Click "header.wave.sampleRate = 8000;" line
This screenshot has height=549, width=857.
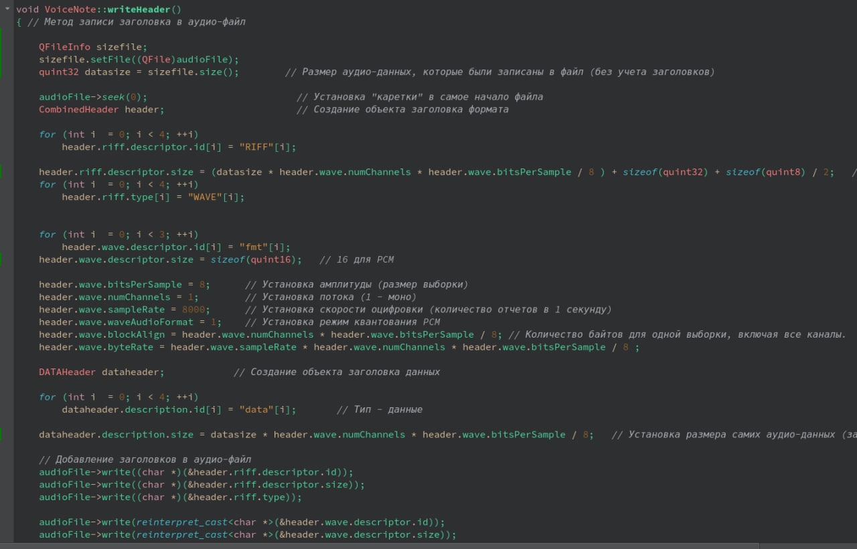(124, 310)
